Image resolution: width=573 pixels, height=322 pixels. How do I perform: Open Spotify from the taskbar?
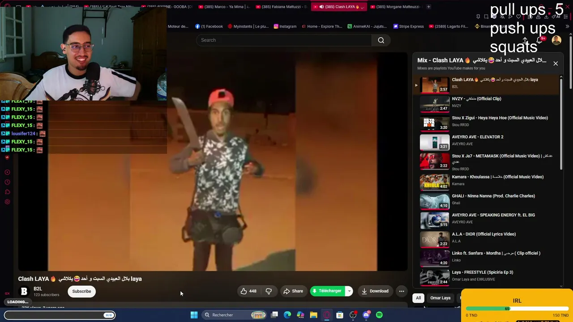point(379,315)
